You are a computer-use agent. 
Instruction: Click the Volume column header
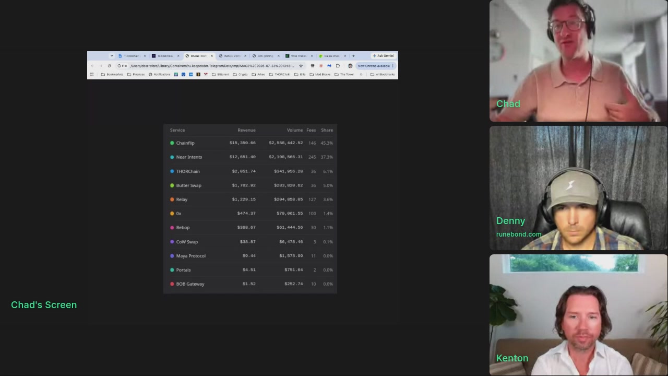tap(295, 130)
